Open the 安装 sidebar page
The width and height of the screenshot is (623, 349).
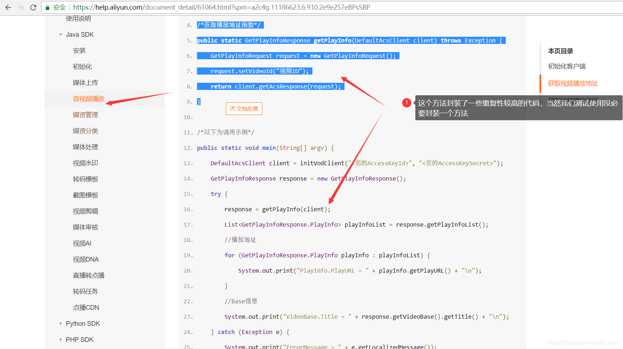[79, 51]
